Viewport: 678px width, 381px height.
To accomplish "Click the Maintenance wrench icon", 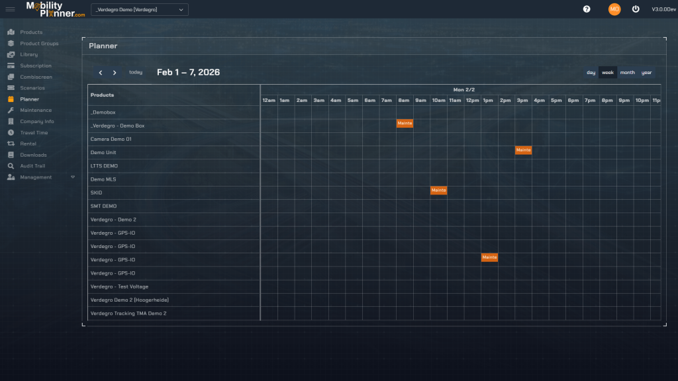I will [x=11, y=110].
